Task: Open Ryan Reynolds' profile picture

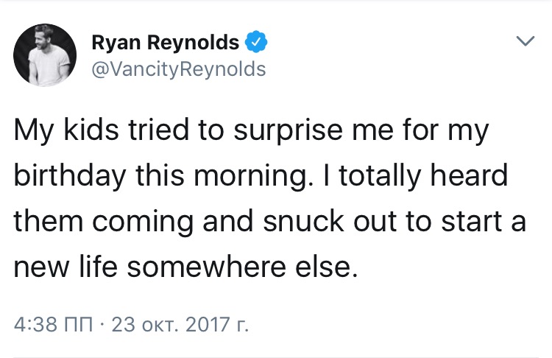Action: click(45, 55)
